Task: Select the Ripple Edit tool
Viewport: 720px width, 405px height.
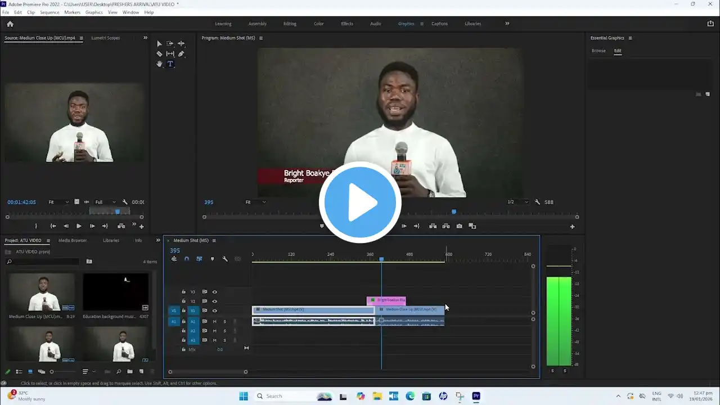Action: 181,43
